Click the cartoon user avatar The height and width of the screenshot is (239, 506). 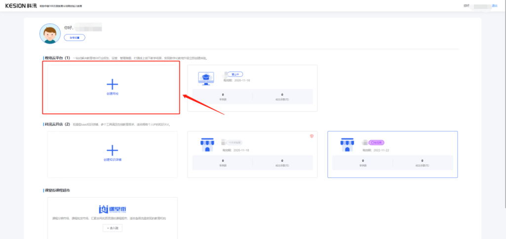tap(49, 32)
